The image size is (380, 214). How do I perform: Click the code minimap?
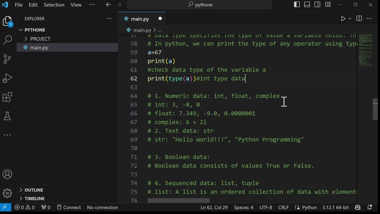coord(365,50)
